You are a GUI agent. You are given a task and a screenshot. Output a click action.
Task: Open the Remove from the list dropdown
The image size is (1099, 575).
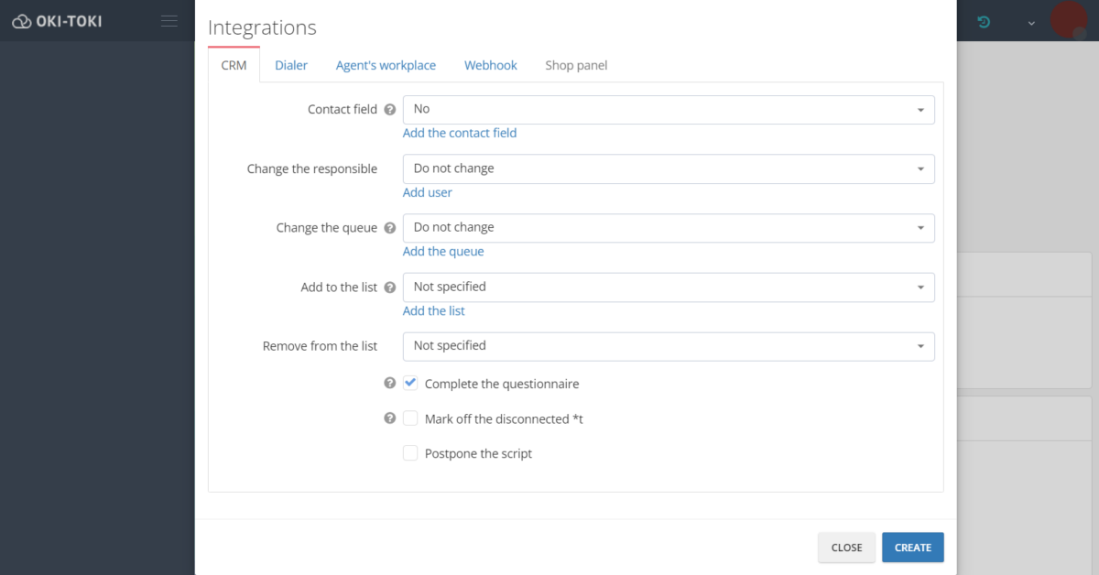[x=669, y=346]
